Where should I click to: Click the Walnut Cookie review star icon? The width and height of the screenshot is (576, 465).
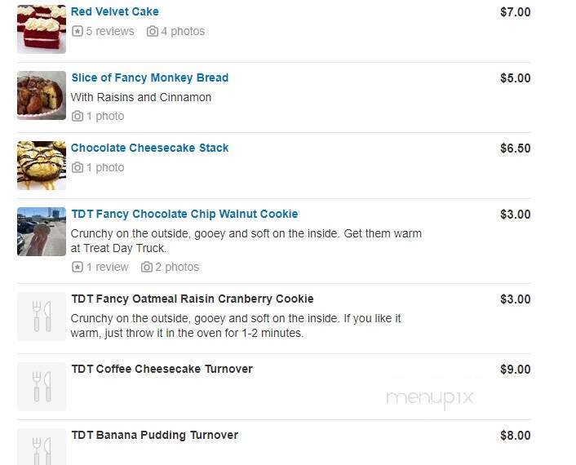pyautogui.click(x=77, y=268)
